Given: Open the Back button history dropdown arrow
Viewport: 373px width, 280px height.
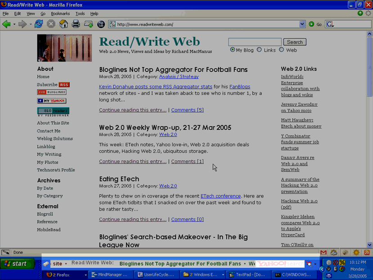Looking at the screenshot, I should coord(14,24).
